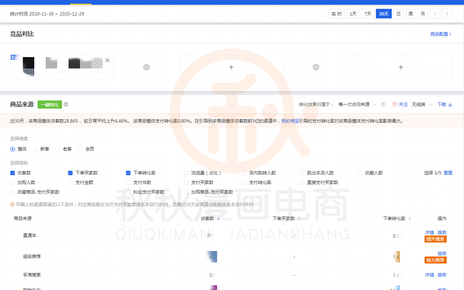Check the 支付件数 checkbox
The image size is (464, 290).
128,183
